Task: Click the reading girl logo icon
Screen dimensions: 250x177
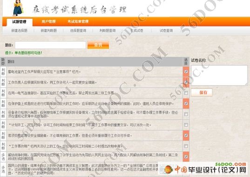Action: tap(18, 7)
